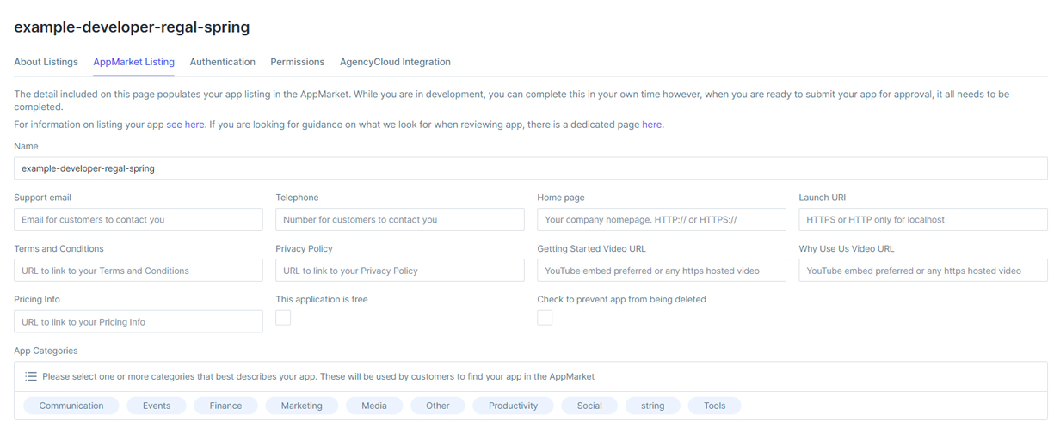Select the Pricing Info URL field
Image resolution: width=1054 pixels, height=427 pixels.
coord(139,322)
